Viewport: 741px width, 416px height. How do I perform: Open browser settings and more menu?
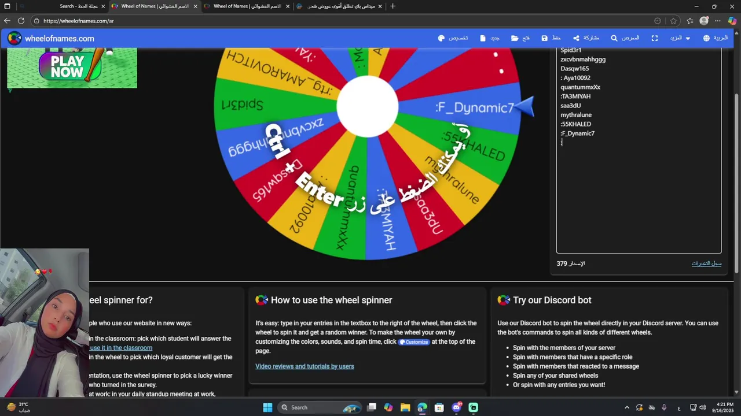click(x=718, y=21)
